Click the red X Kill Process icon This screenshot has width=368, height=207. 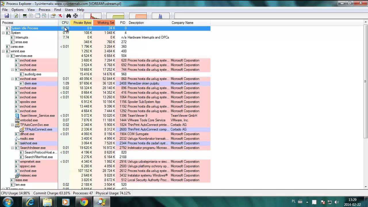click(60, 16)
